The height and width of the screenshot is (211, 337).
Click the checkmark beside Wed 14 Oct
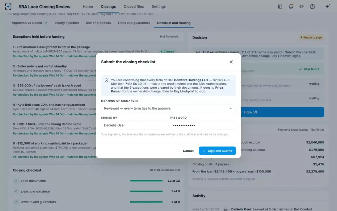pyautogui.click(x=300, y=69)
